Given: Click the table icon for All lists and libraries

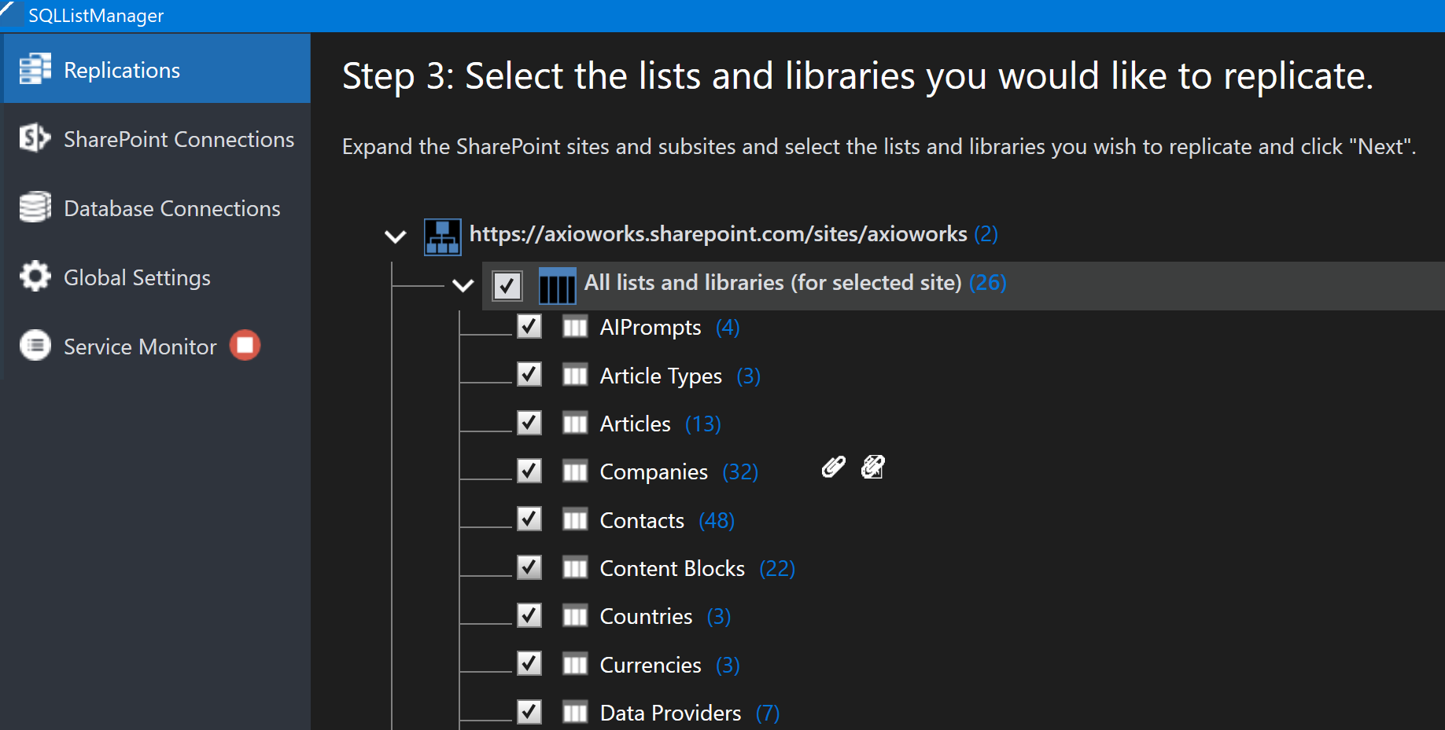Looking at the screenshot, I should pyautogui.click(x=557, y=285).
